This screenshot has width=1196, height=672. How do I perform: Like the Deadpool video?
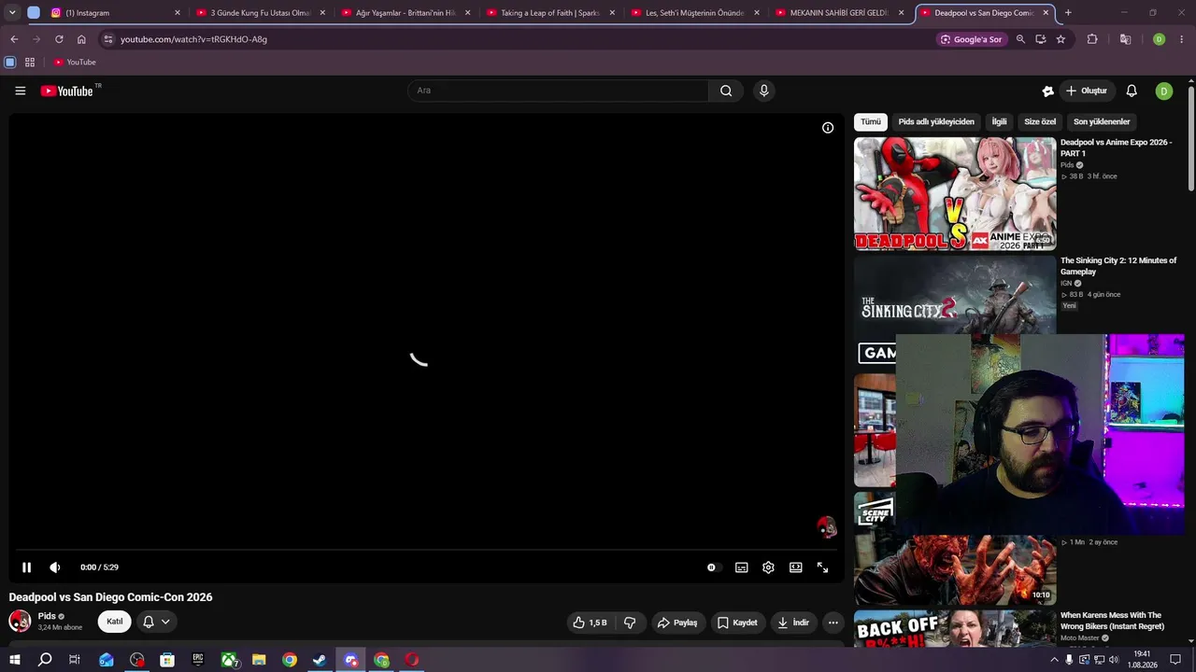click(x=590, y=623)
